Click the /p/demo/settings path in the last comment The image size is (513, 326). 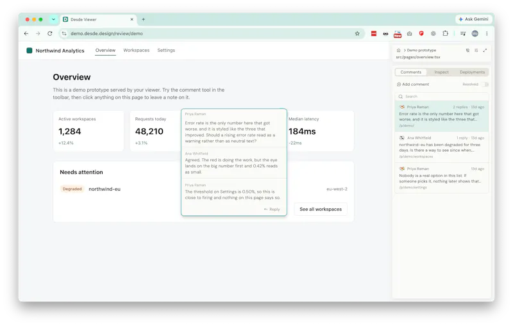[x=412, y=188]
